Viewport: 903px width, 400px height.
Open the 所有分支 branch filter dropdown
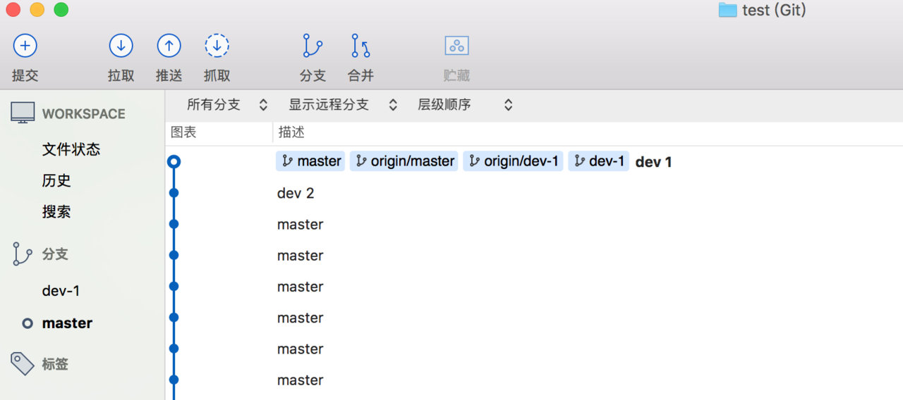226,105
